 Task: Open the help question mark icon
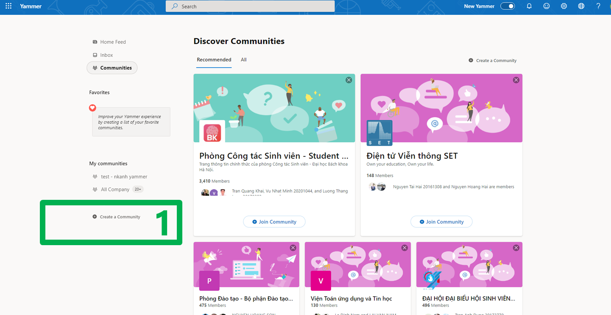[598, 6]
